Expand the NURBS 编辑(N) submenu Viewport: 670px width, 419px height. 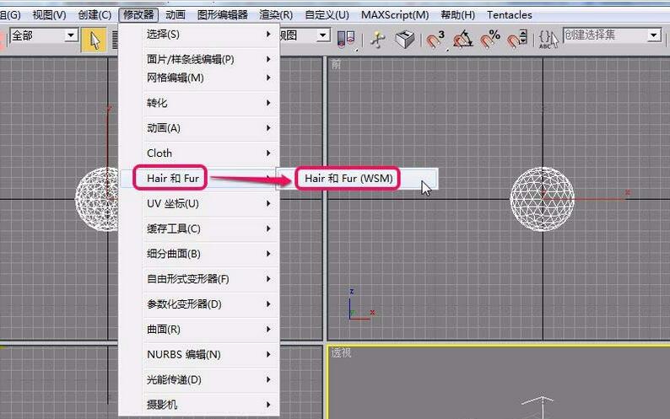click(x=199, y=354)
